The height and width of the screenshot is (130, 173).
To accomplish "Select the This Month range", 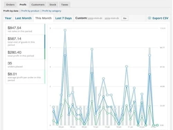I will [x=43, y=18].
